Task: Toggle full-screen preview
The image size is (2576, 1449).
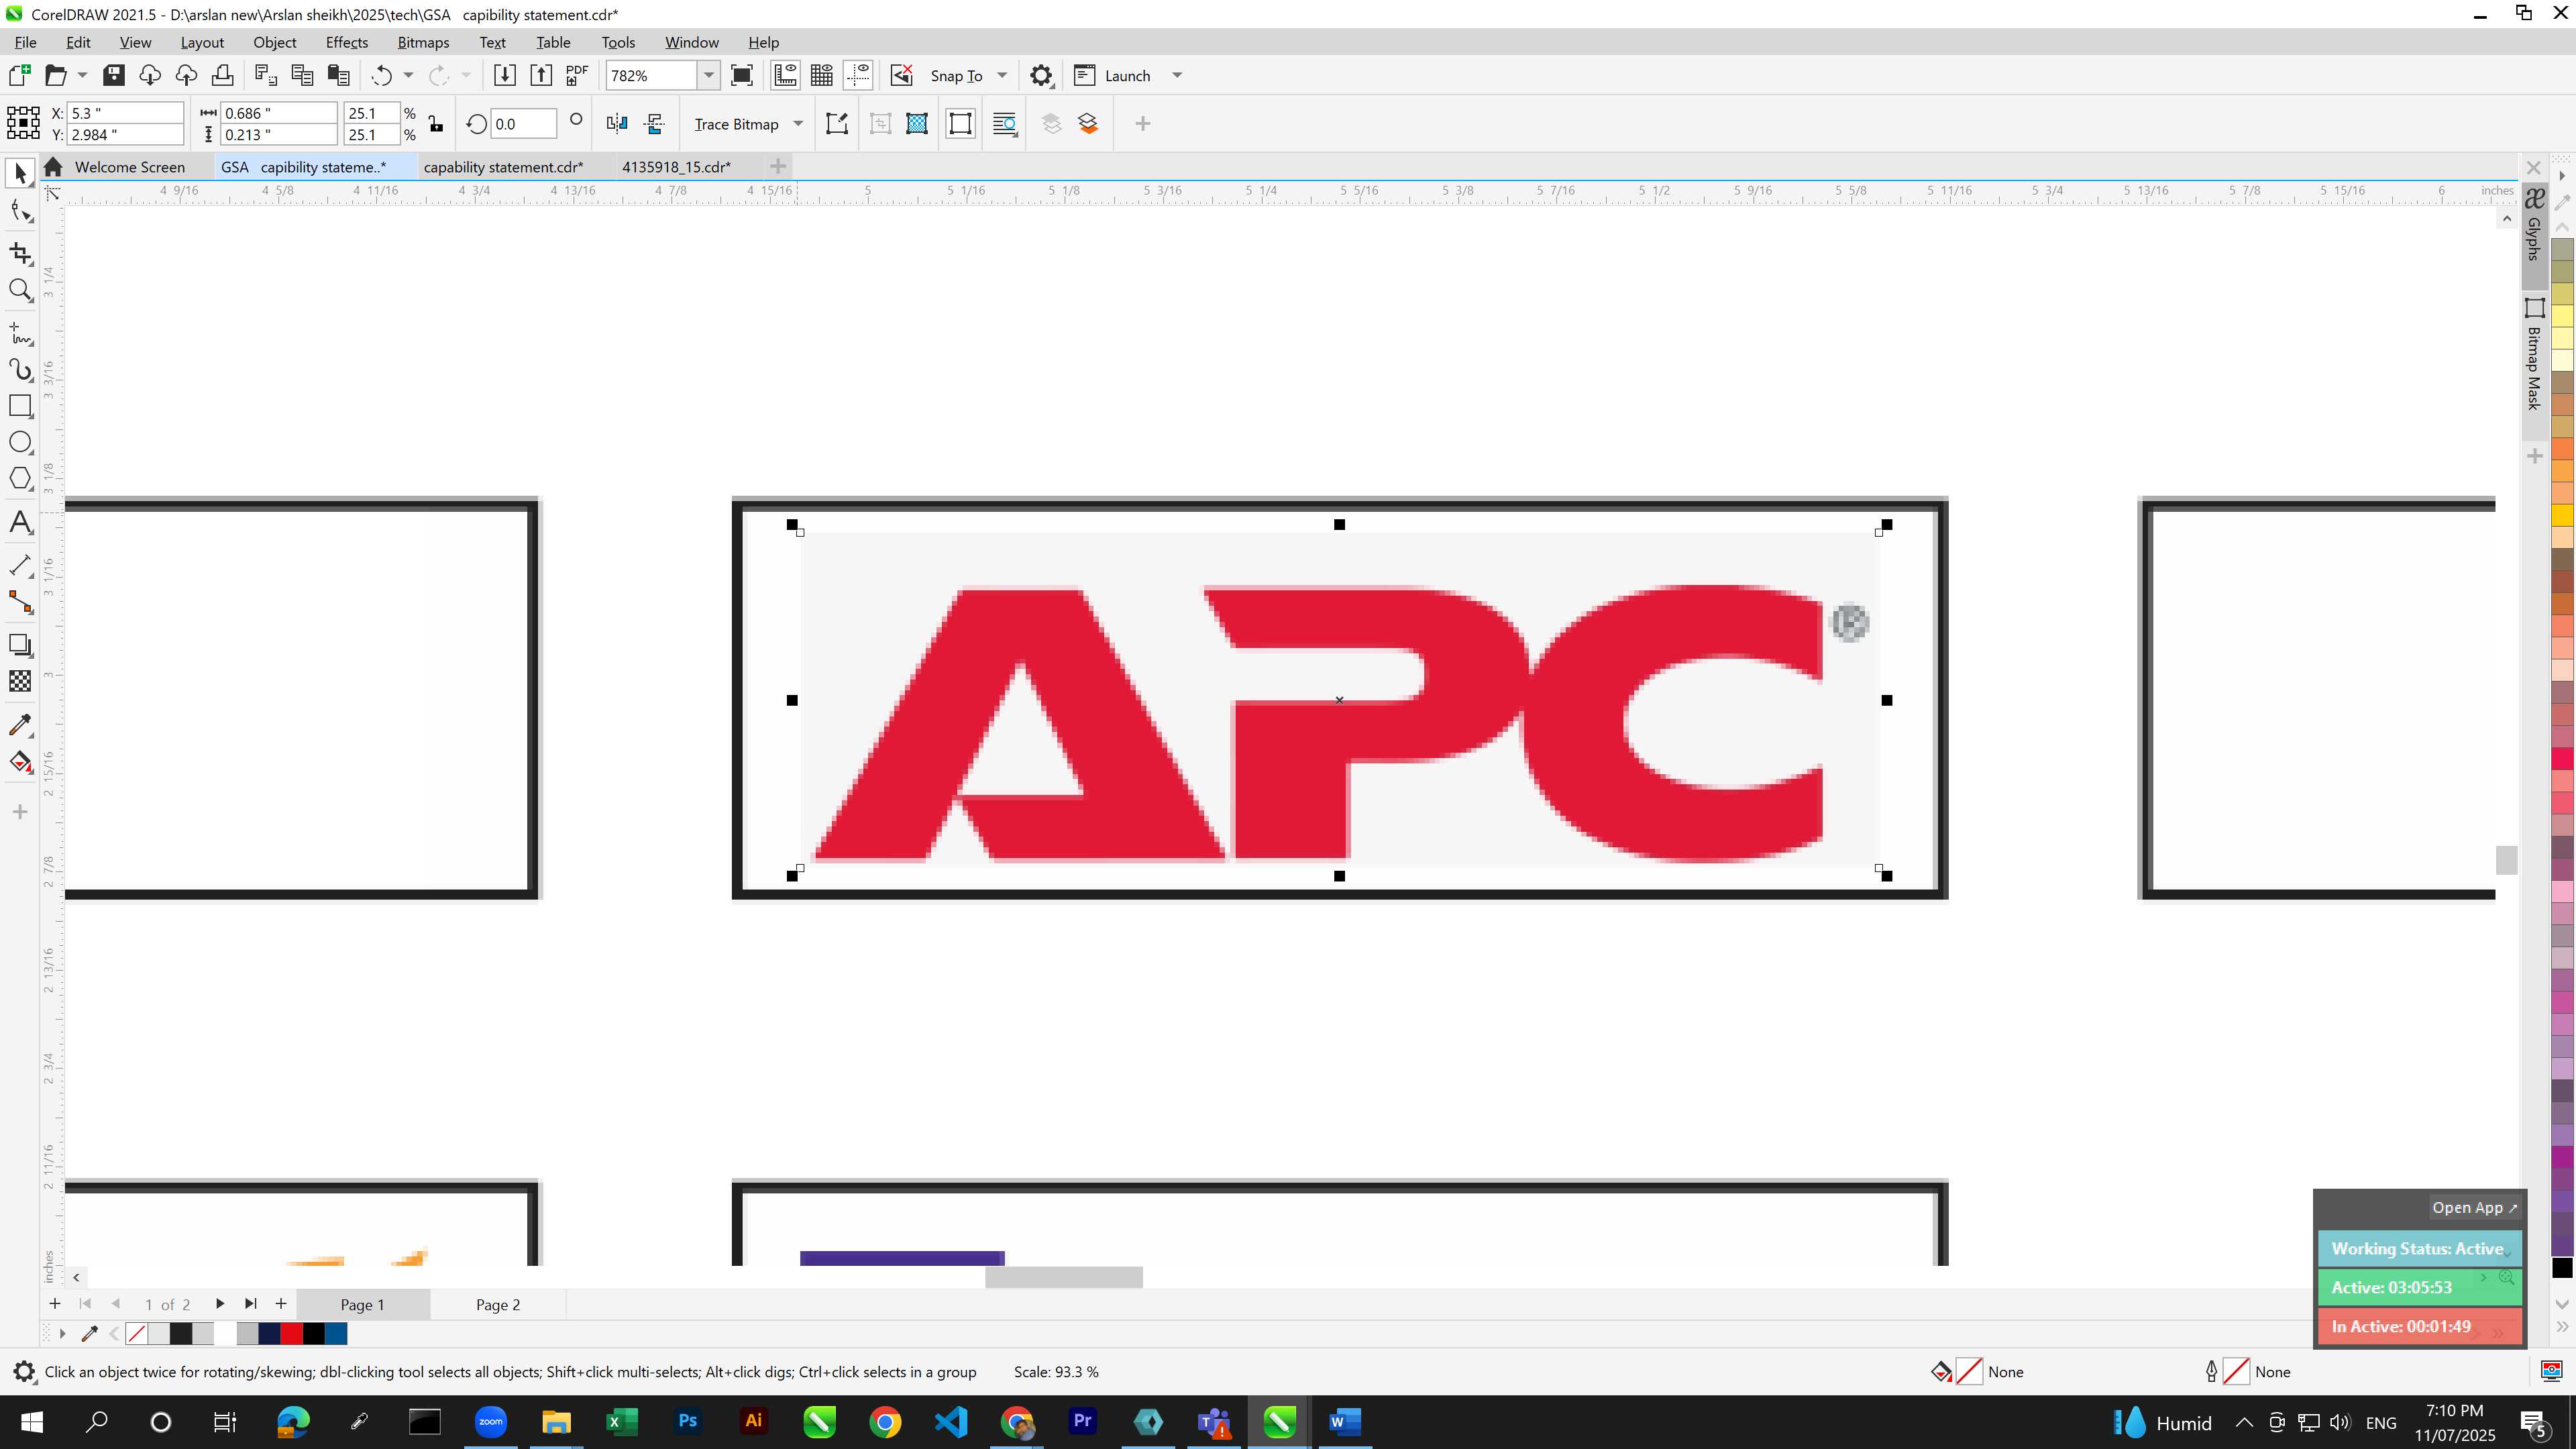Action: click(x=742, y=76)
